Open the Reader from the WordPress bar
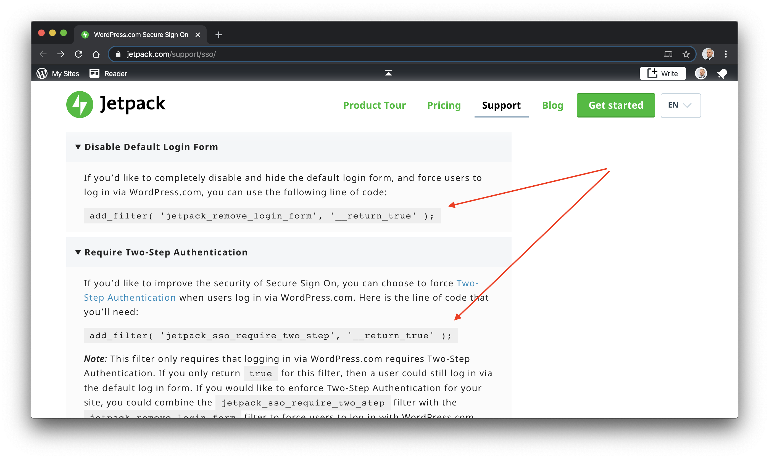769x459 pixels. point(108,73)
